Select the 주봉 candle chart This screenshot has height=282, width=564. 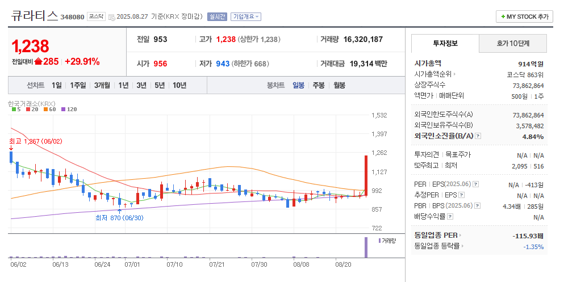coord(318,85)
